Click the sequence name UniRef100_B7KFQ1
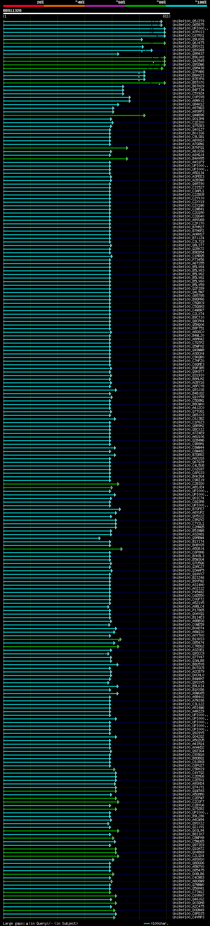The height and width of the screenshot is (926, 210). (188, 148)
